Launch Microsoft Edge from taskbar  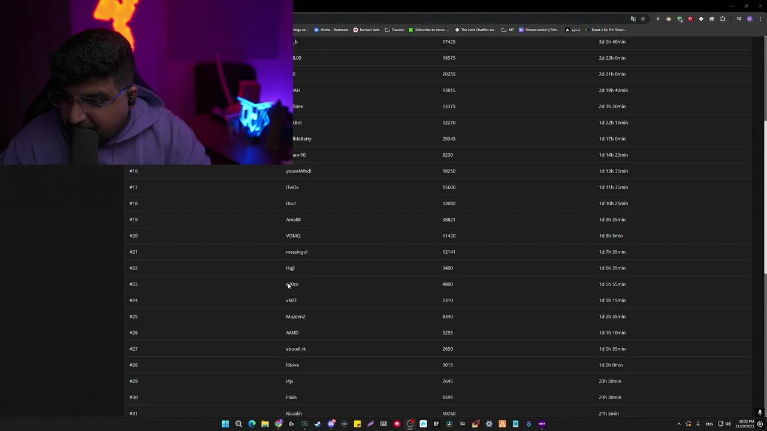tap(252, 424)
